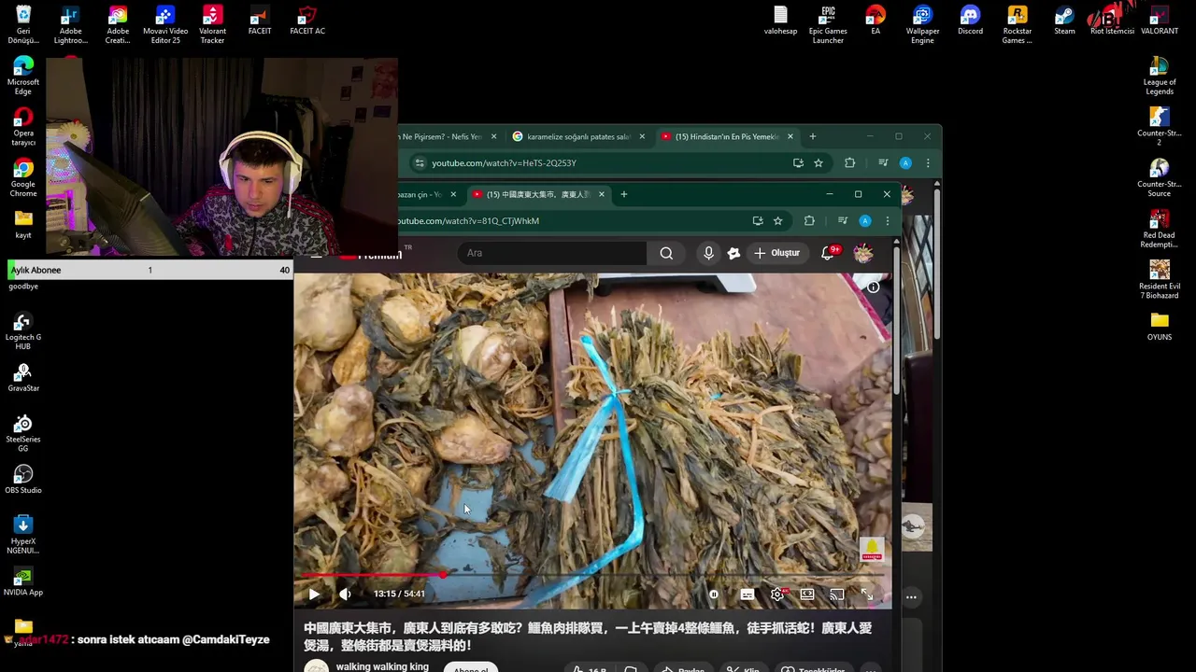
Task: Select the Red Dead Redemption shortcut
Action: 1160,229
